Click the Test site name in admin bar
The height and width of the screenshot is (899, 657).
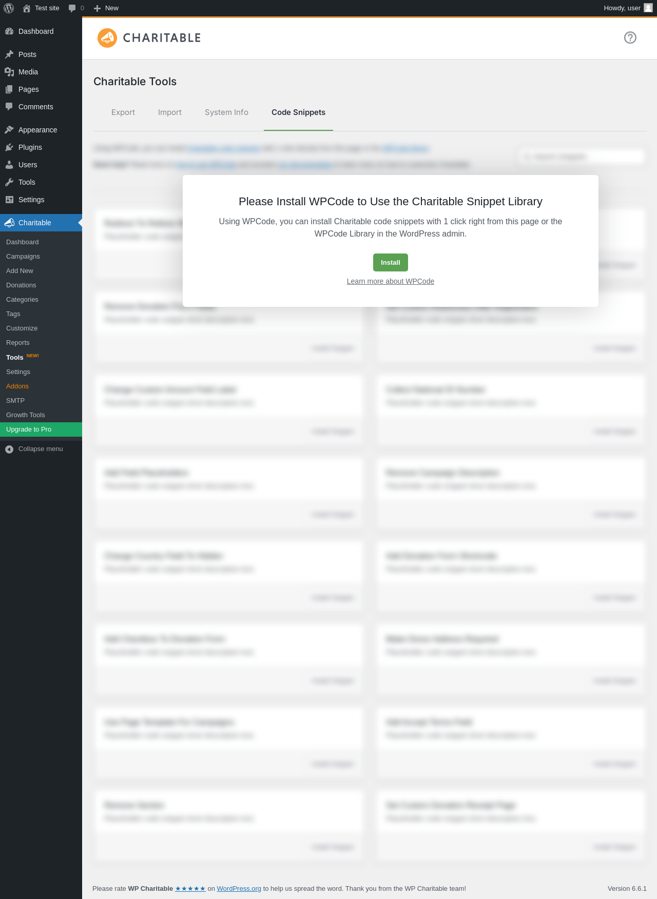(x=47, y=8)
